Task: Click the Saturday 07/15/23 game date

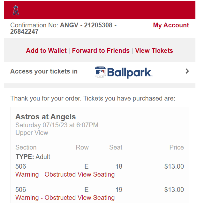Action: pyautogui.click(x=57, y=125)
